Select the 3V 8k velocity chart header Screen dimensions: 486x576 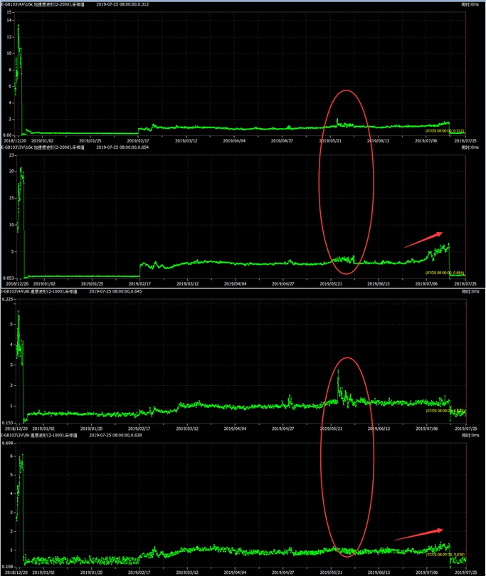[x=41, y=434]
